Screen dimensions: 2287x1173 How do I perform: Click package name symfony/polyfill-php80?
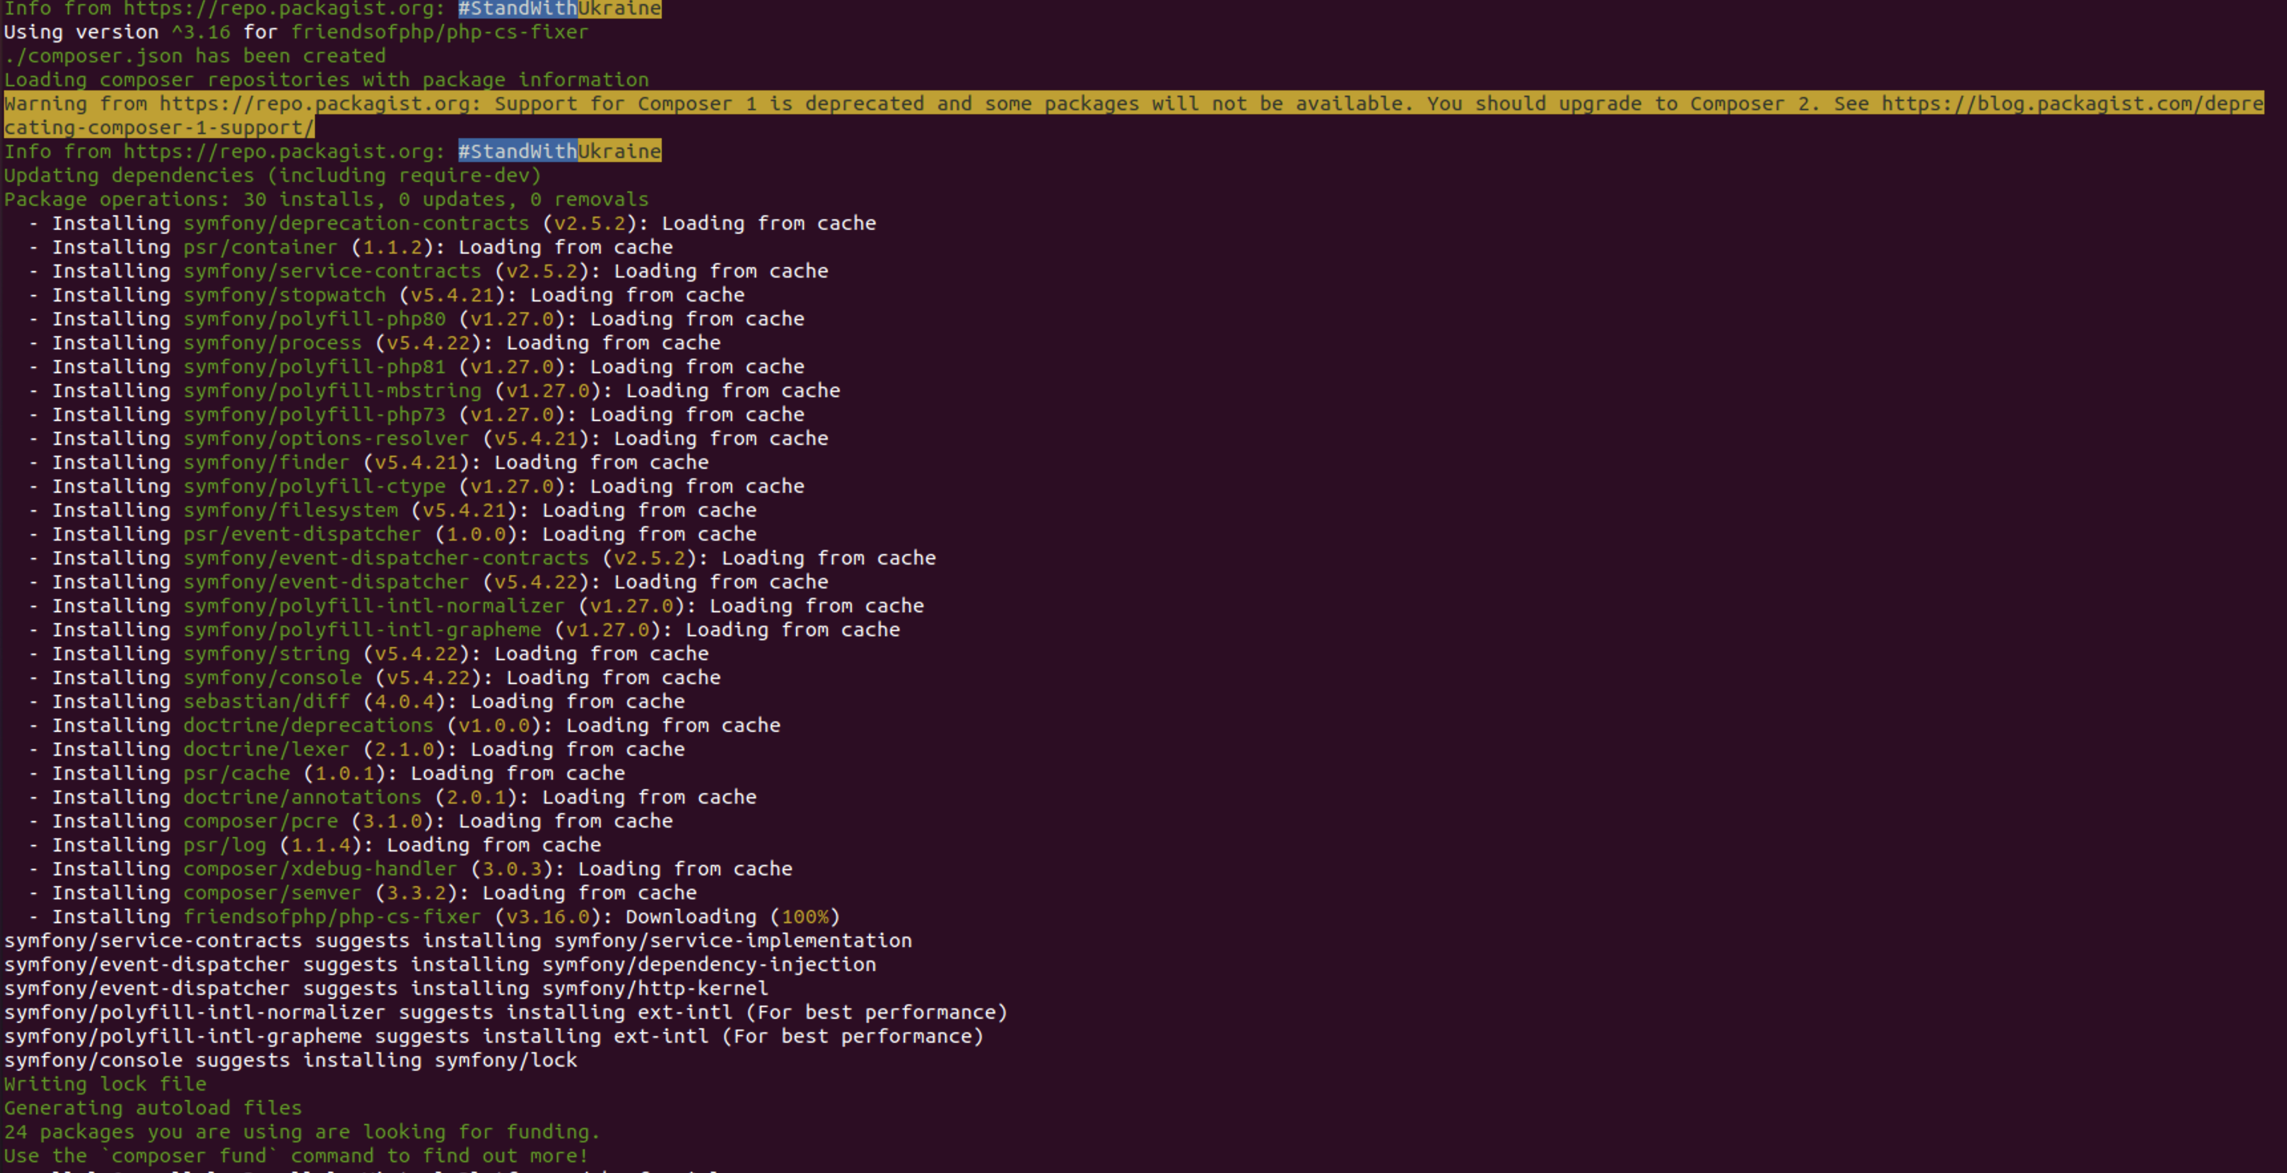(314, 319)
